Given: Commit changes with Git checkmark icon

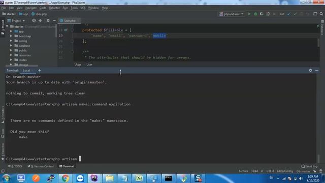Looking at the screenshot, I should tap(295, 14).
